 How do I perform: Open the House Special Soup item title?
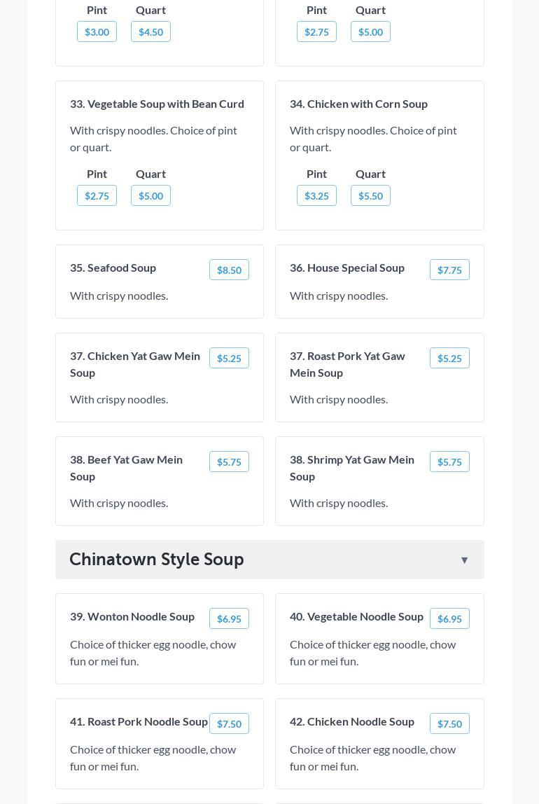347,268
